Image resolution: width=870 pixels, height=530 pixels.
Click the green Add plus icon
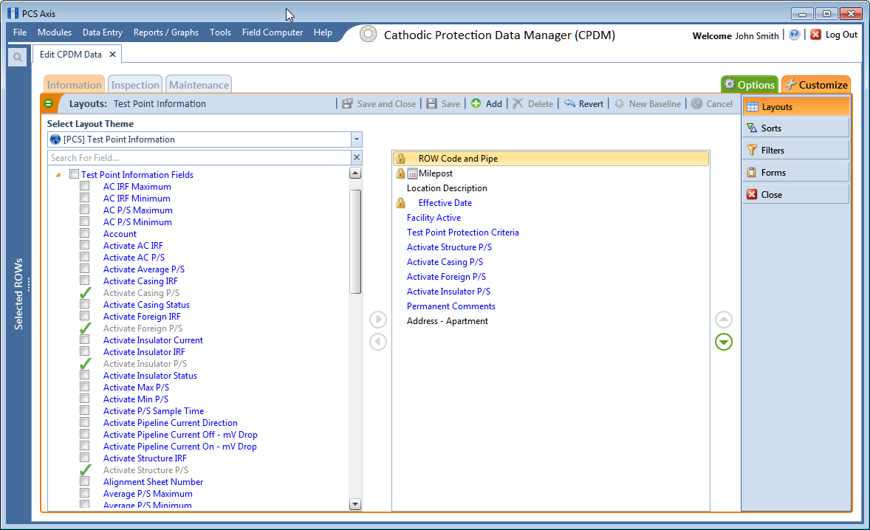tap(476, 103)
